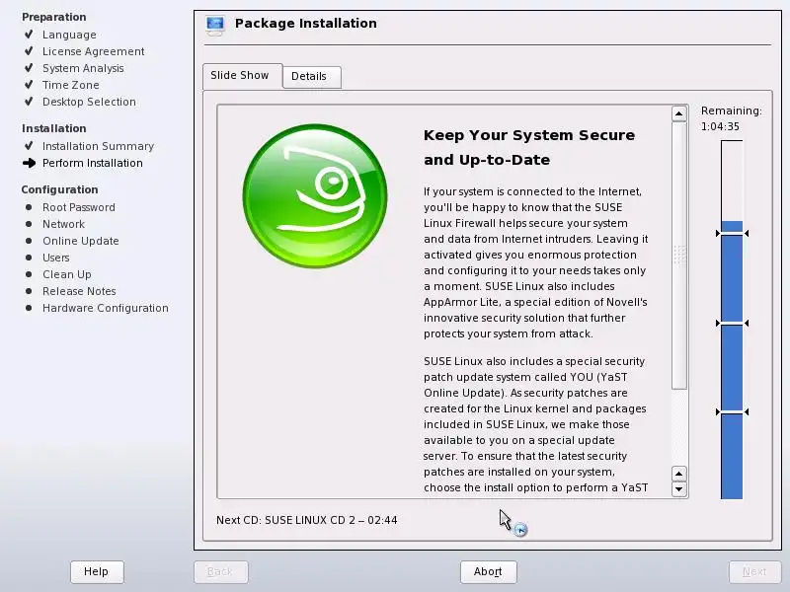Click the 'Hardware Configuration' step text

pyautogui.click(x=106, y=308)
